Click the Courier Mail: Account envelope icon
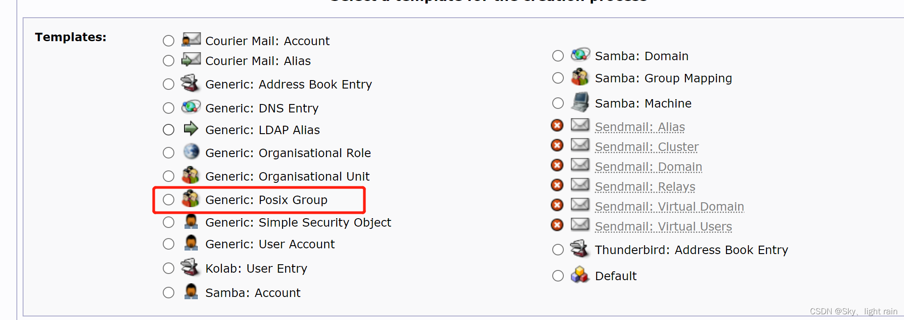Viewport: 904px width, 320px height. (x=191, y=39)
